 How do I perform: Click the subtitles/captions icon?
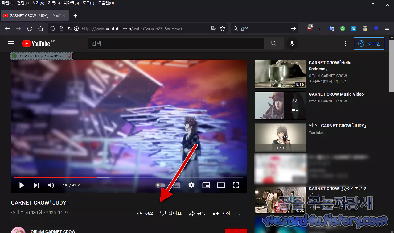pyautogui.click(x=176, y=185)
